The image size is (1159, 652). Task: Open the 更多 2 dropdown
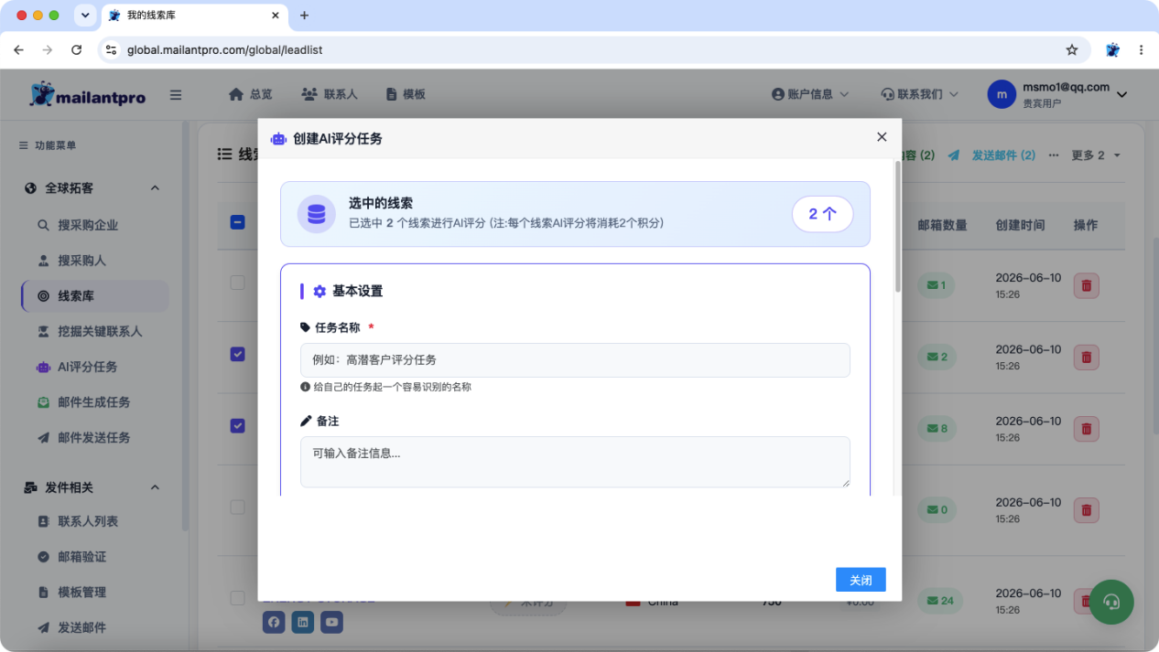(1096, 155)
